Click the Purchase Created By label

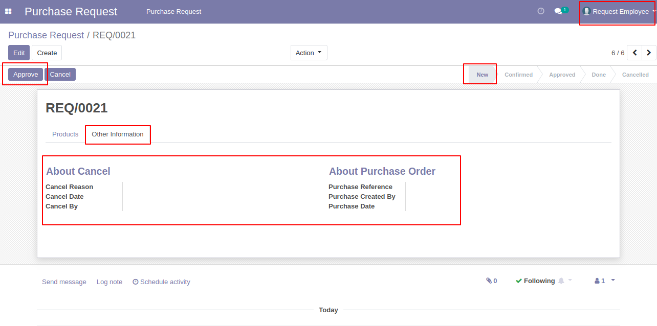pyautogui.click(x=362, y=197)
